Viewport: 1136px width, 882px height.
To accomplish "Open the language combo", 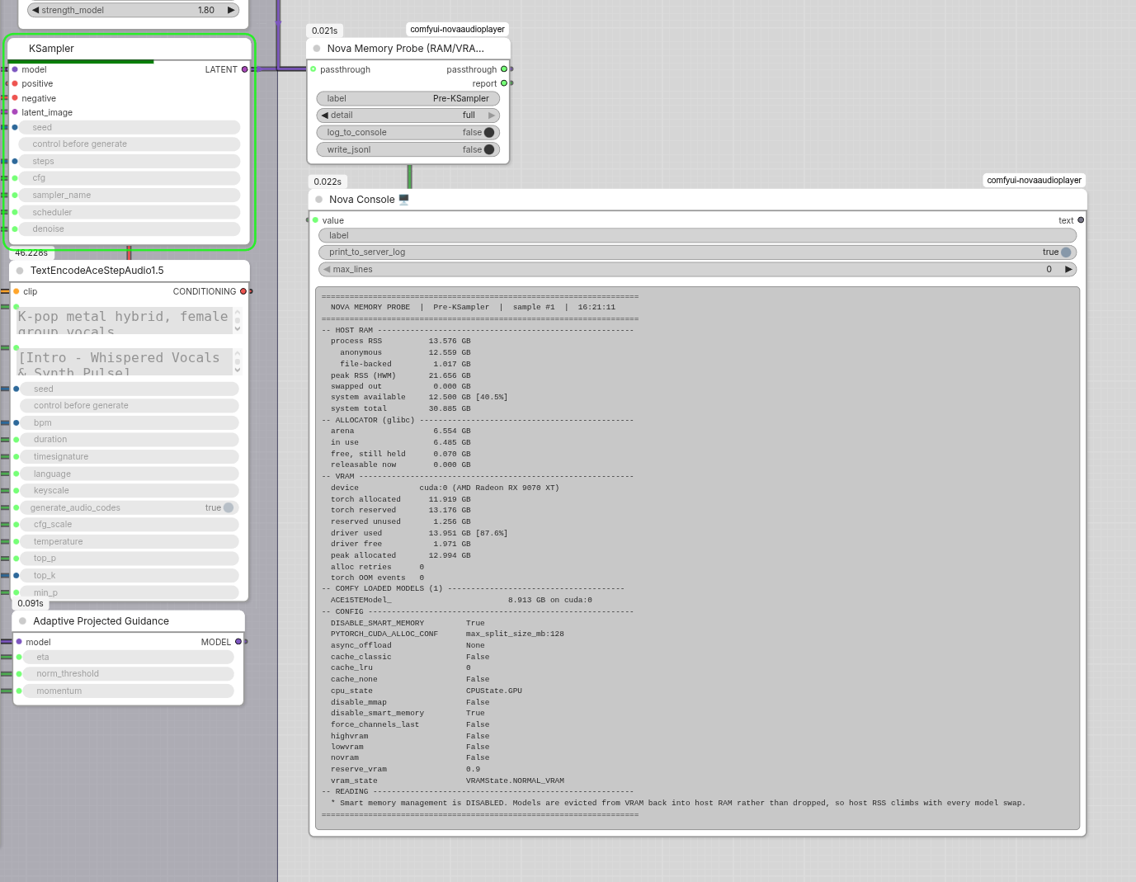I will pos(130,474).
